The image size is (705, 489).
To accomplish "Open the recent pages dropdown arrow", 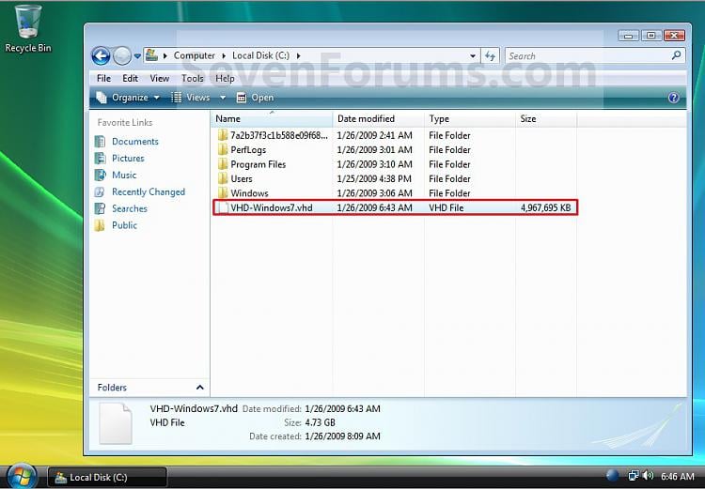I will [x=137, y=56].
